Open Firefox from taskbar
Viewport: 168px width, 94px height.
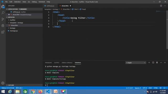40,92
